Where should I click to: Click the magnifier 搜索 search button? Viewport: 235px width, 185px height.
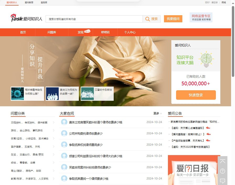(x=151, y=19)
